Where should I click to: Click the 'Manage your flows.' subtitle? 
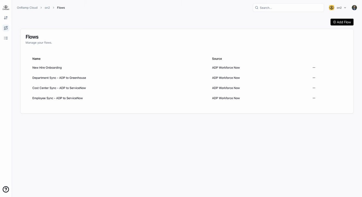39,43
